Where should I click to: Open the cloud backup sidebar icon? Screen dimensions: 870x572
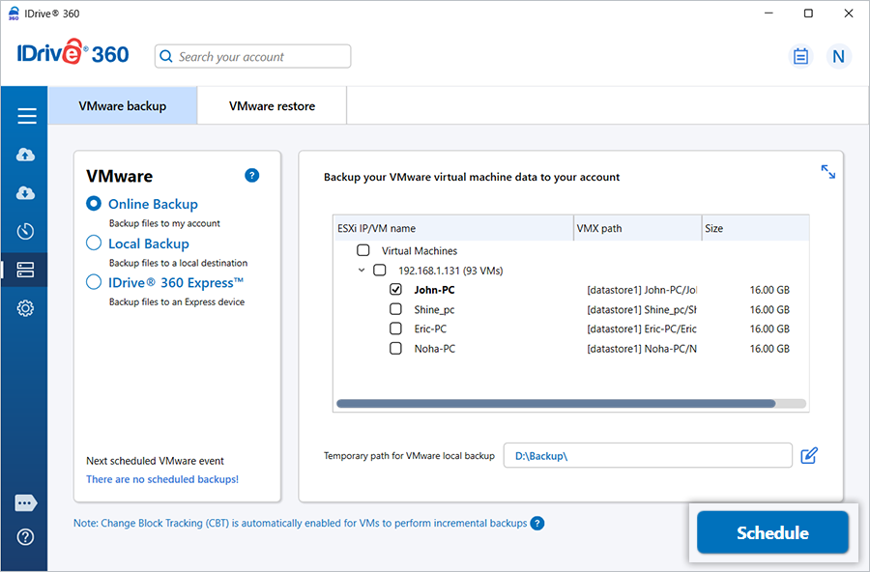26,155
